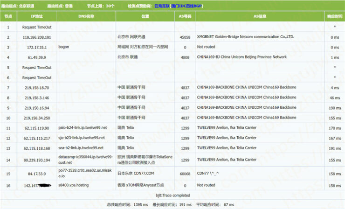This screenshot has height=209, width=345.
Task: Select the 167 ms response time
Action: click(x=335, y=138)
